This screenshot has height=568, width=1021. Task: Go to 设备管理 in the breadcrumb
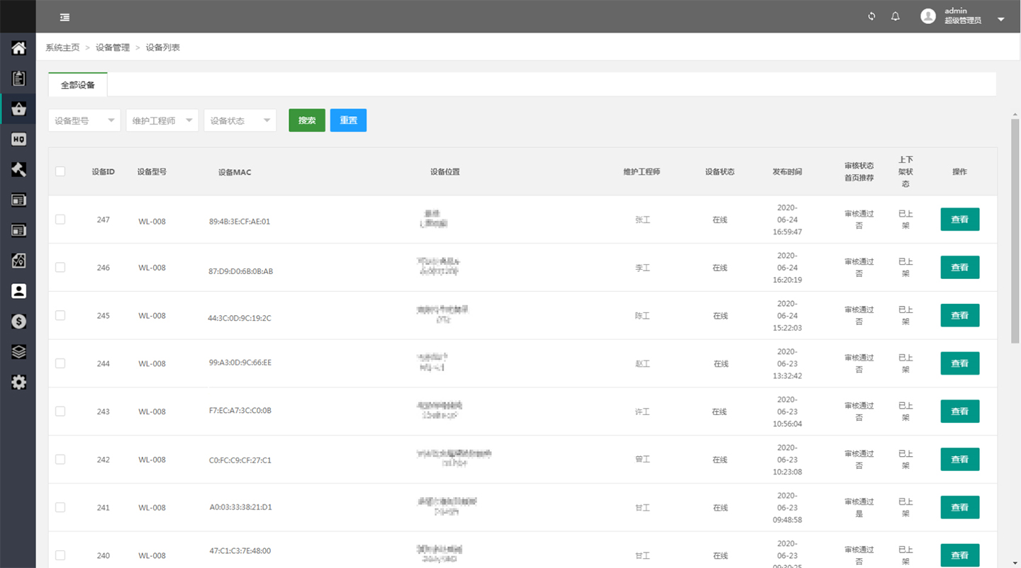tap(113, 47)
